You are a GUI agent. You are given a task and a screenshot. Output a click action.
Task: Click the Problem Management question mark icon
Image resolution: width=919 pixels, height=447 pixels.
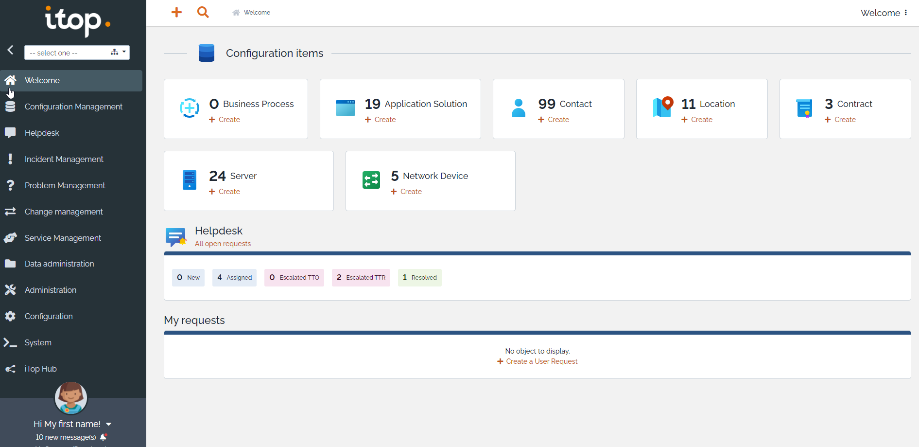click(x=11, y=185)
